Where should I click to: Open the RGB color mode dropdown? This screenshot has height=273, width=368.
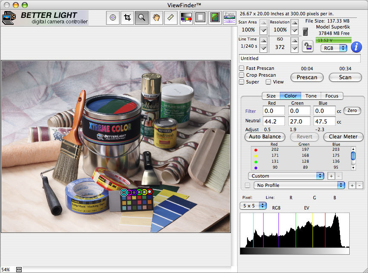pos(334,48)
